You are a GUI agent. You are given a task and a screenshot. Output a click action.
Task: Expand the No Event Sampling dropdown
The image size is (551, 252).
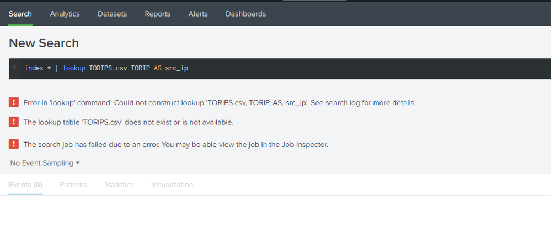[45, 163]
